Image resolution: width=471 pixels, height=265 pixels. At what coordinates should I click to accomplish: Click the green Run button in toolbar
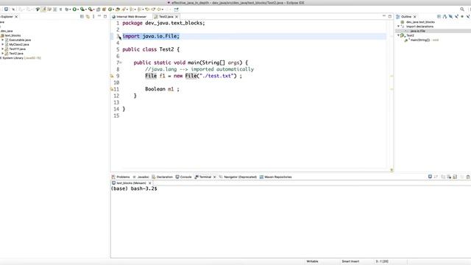pyautogui.click(x=74, y=10)
